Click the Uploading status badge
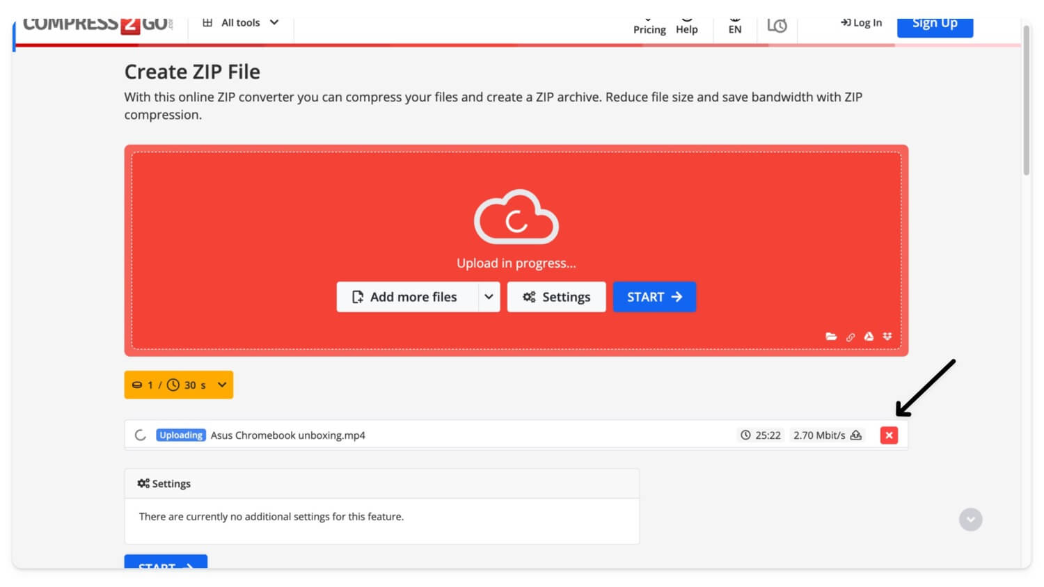The height and width of the screenshot is (587, 1044). [181, 435]
